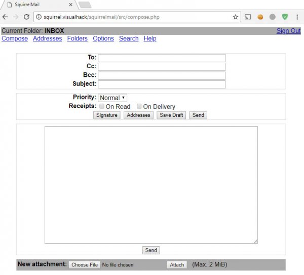
Task: Click into the Subject field
Action: (x=161, y=84)
